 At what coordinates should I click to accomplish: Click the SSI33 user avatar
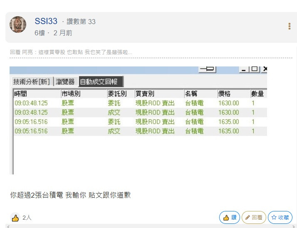click(17, 25)
